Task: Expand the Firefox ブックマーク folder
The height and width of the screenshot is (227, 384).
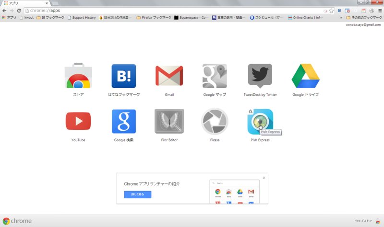Action: tap(154, 18)
